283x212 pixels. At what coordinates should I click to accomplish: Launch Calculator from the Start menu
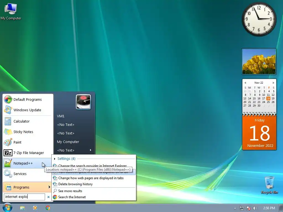(28, 121)
